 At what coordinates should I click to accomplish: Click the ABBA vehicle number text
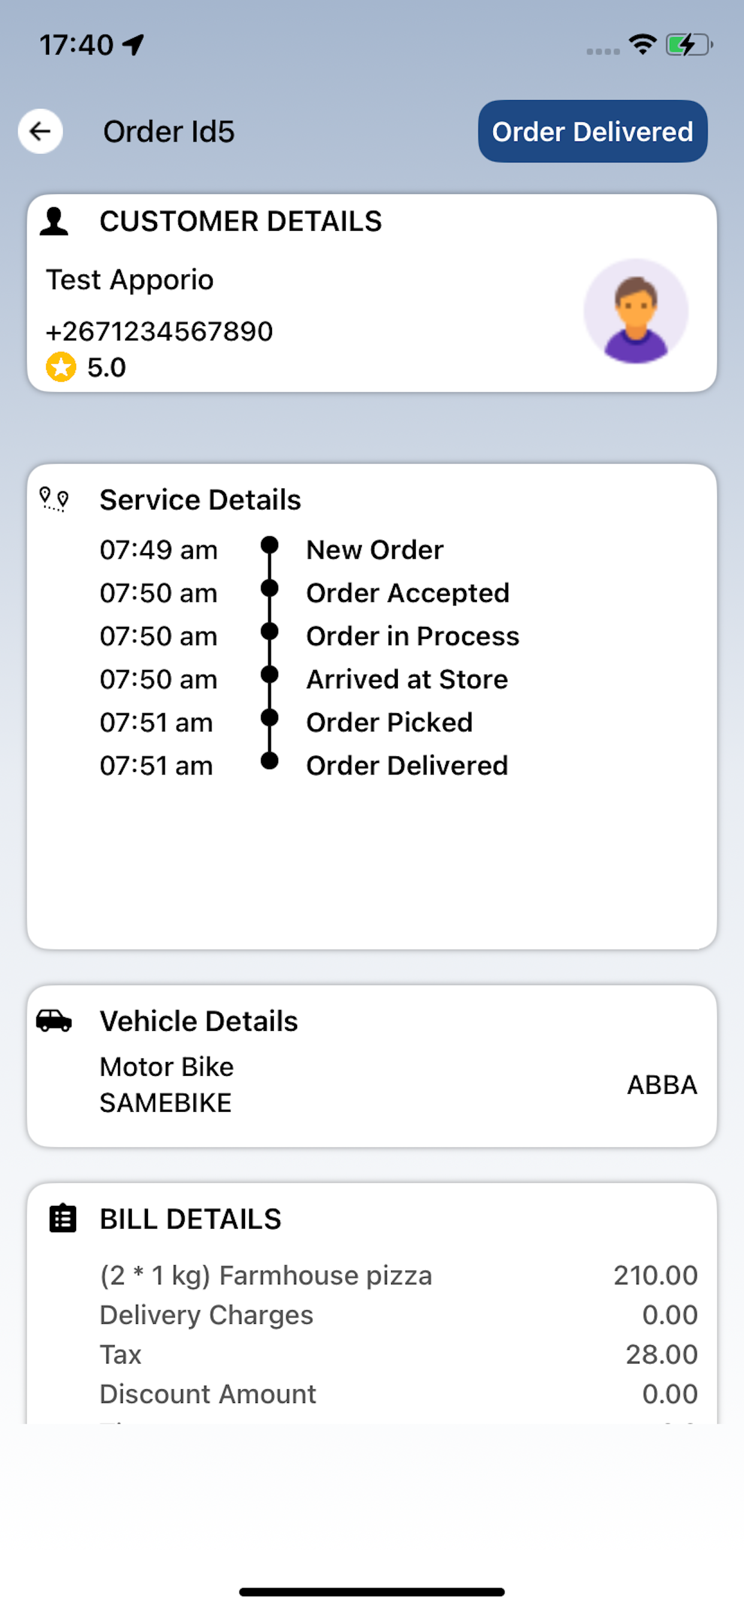click(x=662, y=1085)
